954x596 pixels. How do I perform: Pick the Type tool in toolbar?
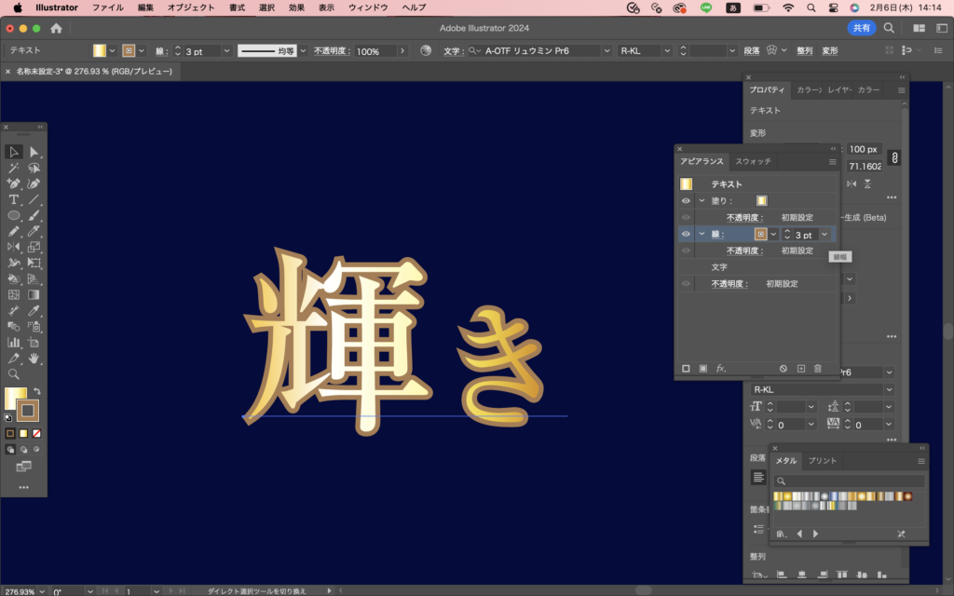(x=13, y=199)
